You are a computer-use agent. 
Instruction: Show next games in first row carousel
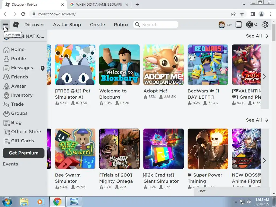coord(264,76)
